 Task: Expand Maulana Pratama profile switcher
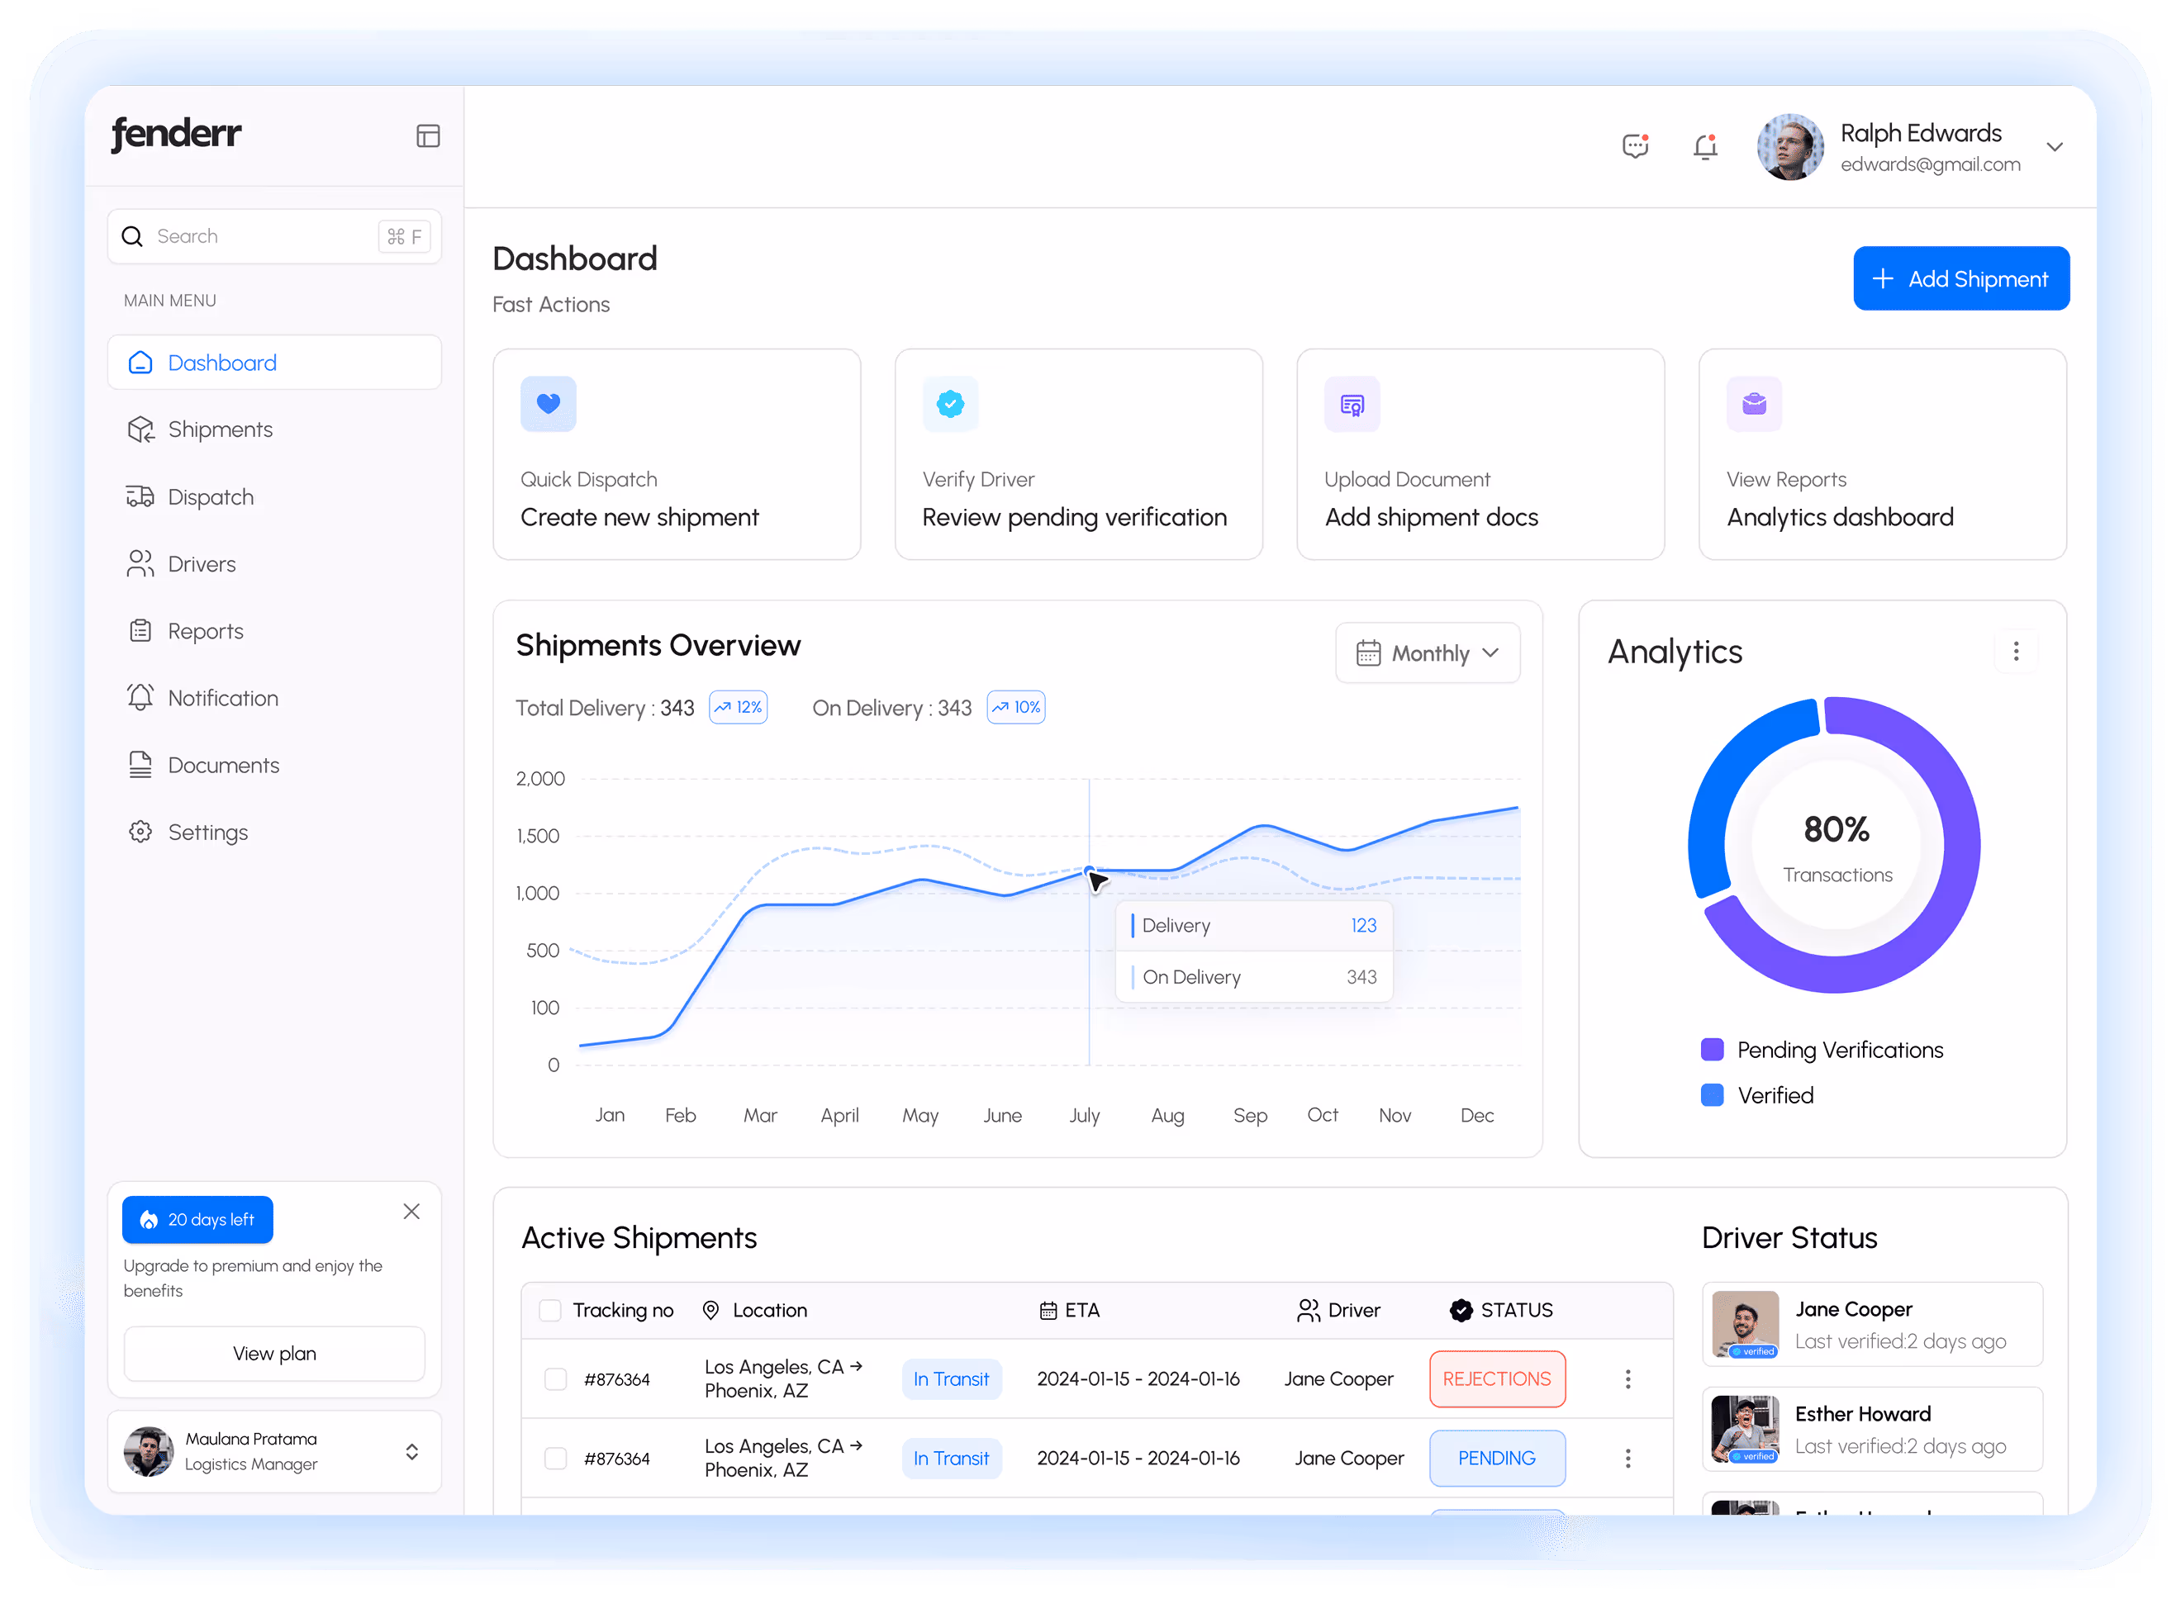click(411, 1451)
